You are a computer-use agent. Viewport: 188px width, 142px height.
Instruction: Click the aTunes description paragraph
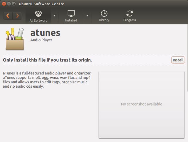coord(47,80)
